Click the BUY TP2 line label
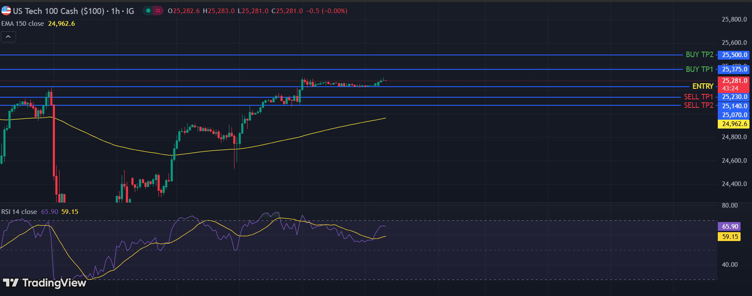The height and width of the screenshot is (296, 752). tap(699, 55)
